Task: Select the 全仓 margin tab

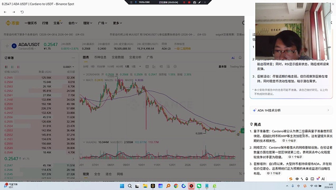Action: pos(97,174)
